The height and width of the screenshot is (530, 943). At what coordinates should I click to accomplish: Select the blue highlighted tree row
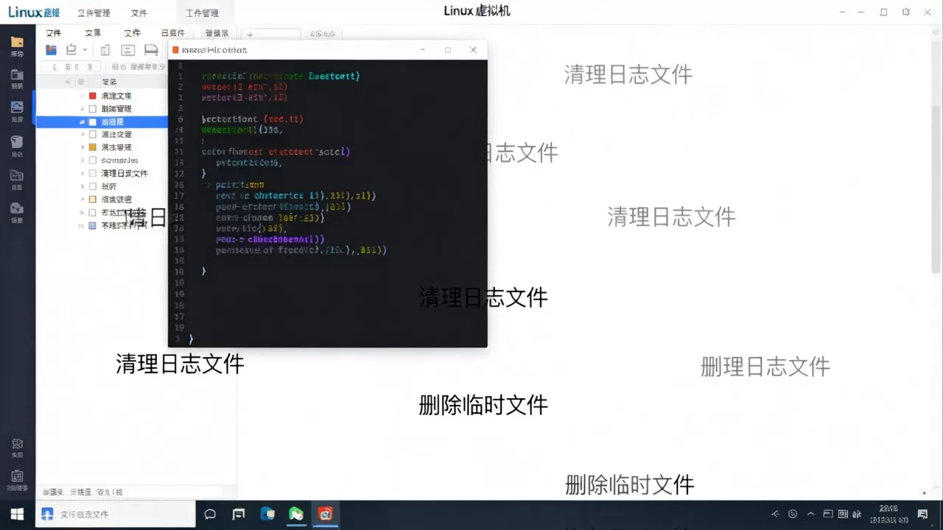pos(102,121)
